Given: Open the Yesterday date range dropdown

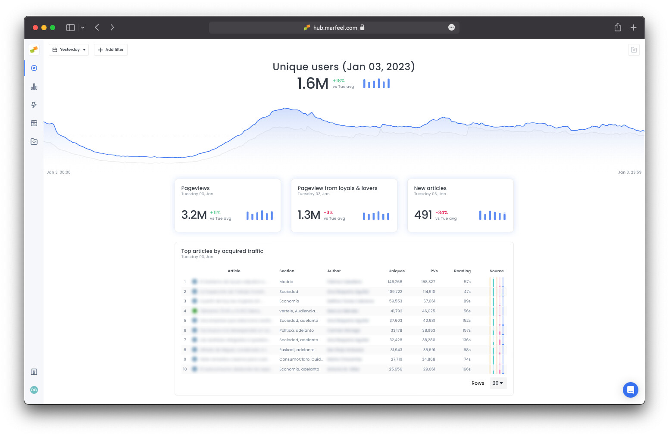Looking at the screenshot, I should pyautogui.click(x=69, y=50).
